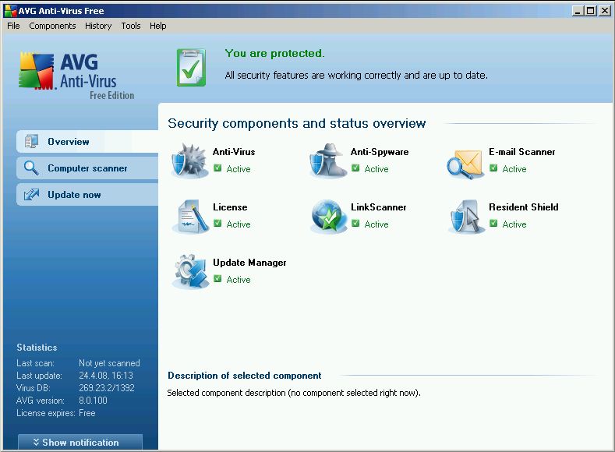Screen dimensions: 615x452
Task: Click last update value '24.4.08, 16:13'
Action: [106, 376]
